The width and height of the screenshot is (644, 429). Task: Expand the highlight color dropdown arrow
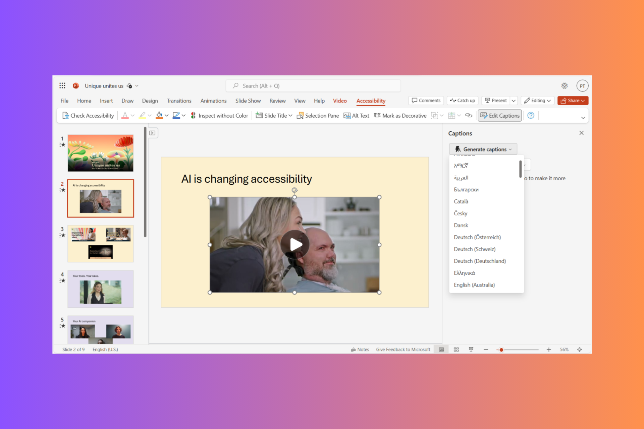pyautogui.click(x=150, y=116)
